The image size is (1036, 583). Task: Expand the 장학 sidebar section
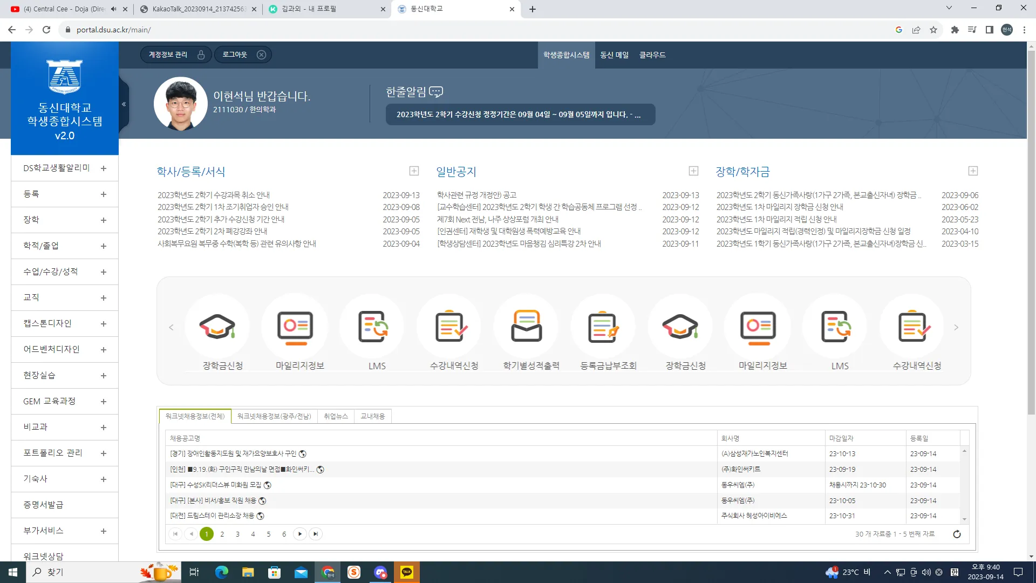pyautogui.click(x=64, y=220)
